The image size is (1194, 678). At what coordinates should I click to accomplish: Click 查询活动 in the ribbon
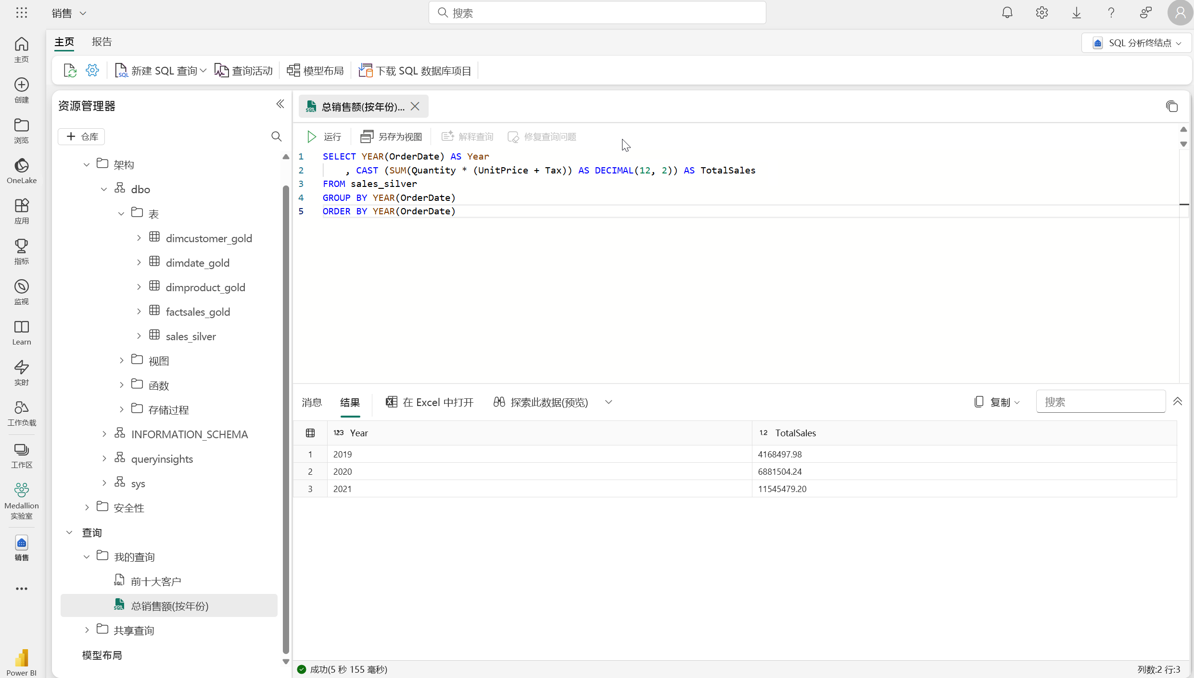243,71
